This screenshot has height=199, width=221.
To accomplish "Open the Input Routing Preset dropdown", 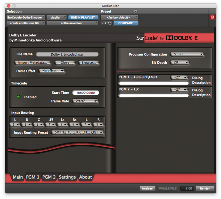I will point(78,132).
